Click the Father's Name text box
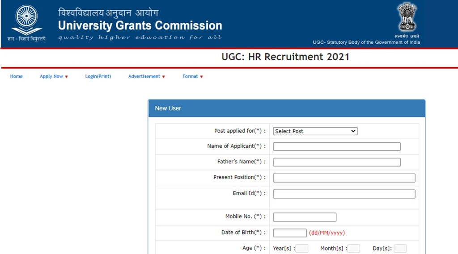This screenshot has width=458, height=254. coord(336,162)
